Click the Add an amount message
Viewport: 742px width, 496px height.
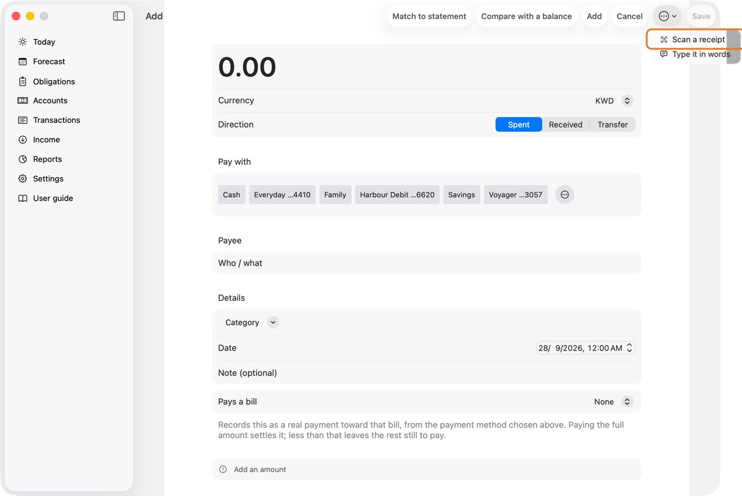[260, 470]
